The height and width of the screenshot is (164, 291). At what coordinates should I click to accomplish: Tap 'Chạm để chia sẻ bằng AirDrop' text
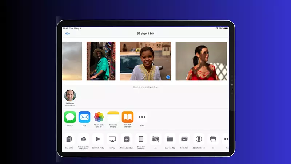click(145, 87)
